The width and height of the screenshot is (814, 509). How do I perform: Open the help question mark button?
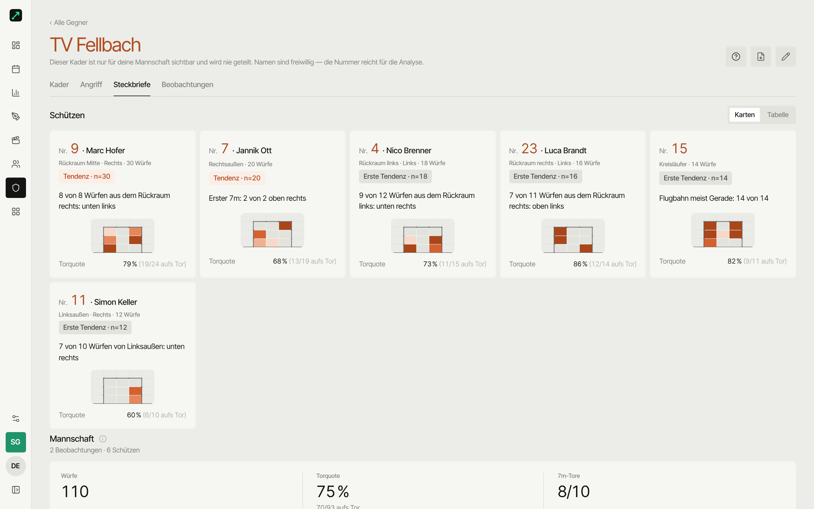[x=736, y=57]
